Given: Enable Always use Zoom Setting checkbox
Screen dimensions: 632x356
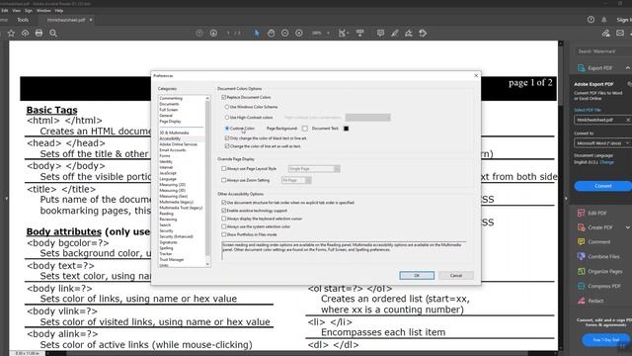Looking at the screenshot, I should [224, 180].
